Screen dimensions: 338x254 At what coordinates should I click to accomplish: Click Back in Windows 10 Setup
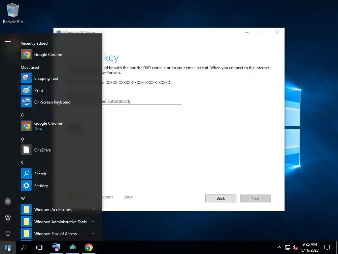coord(221,198)
